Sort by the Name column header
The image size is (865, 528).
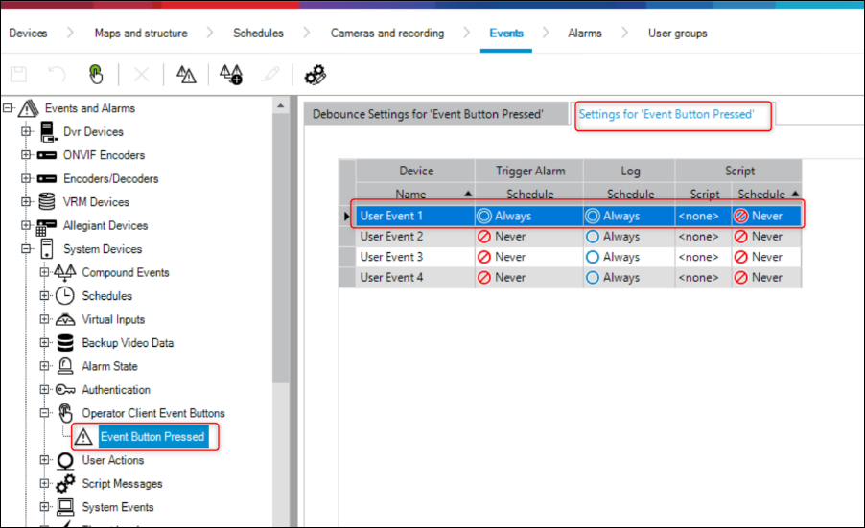410,194
